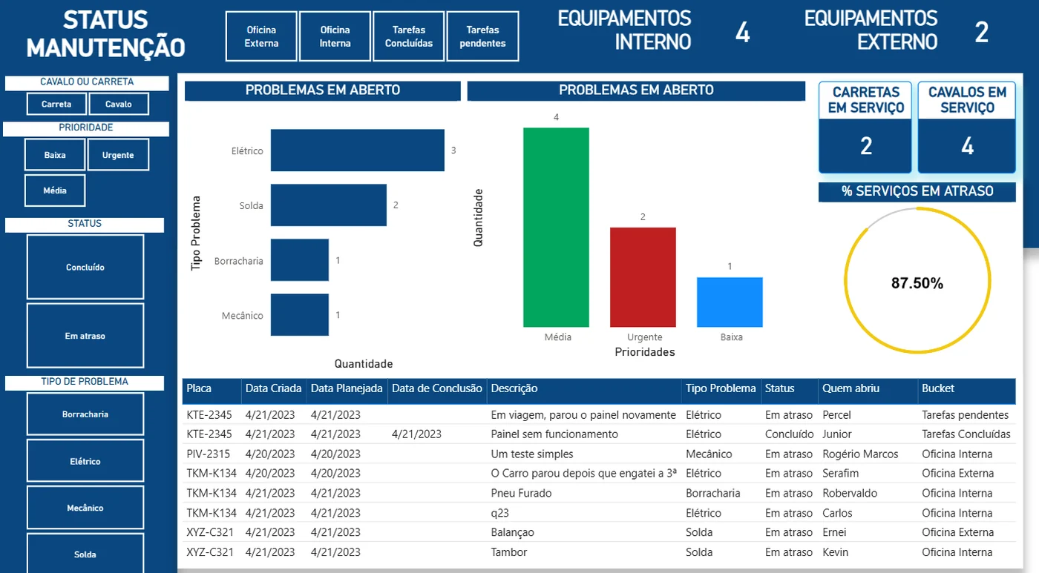Pick Mecânico in the Tipo de Problema slicer
This screenshot has width=1039, height=573.
pyautogui.click(x=85, y=508)
